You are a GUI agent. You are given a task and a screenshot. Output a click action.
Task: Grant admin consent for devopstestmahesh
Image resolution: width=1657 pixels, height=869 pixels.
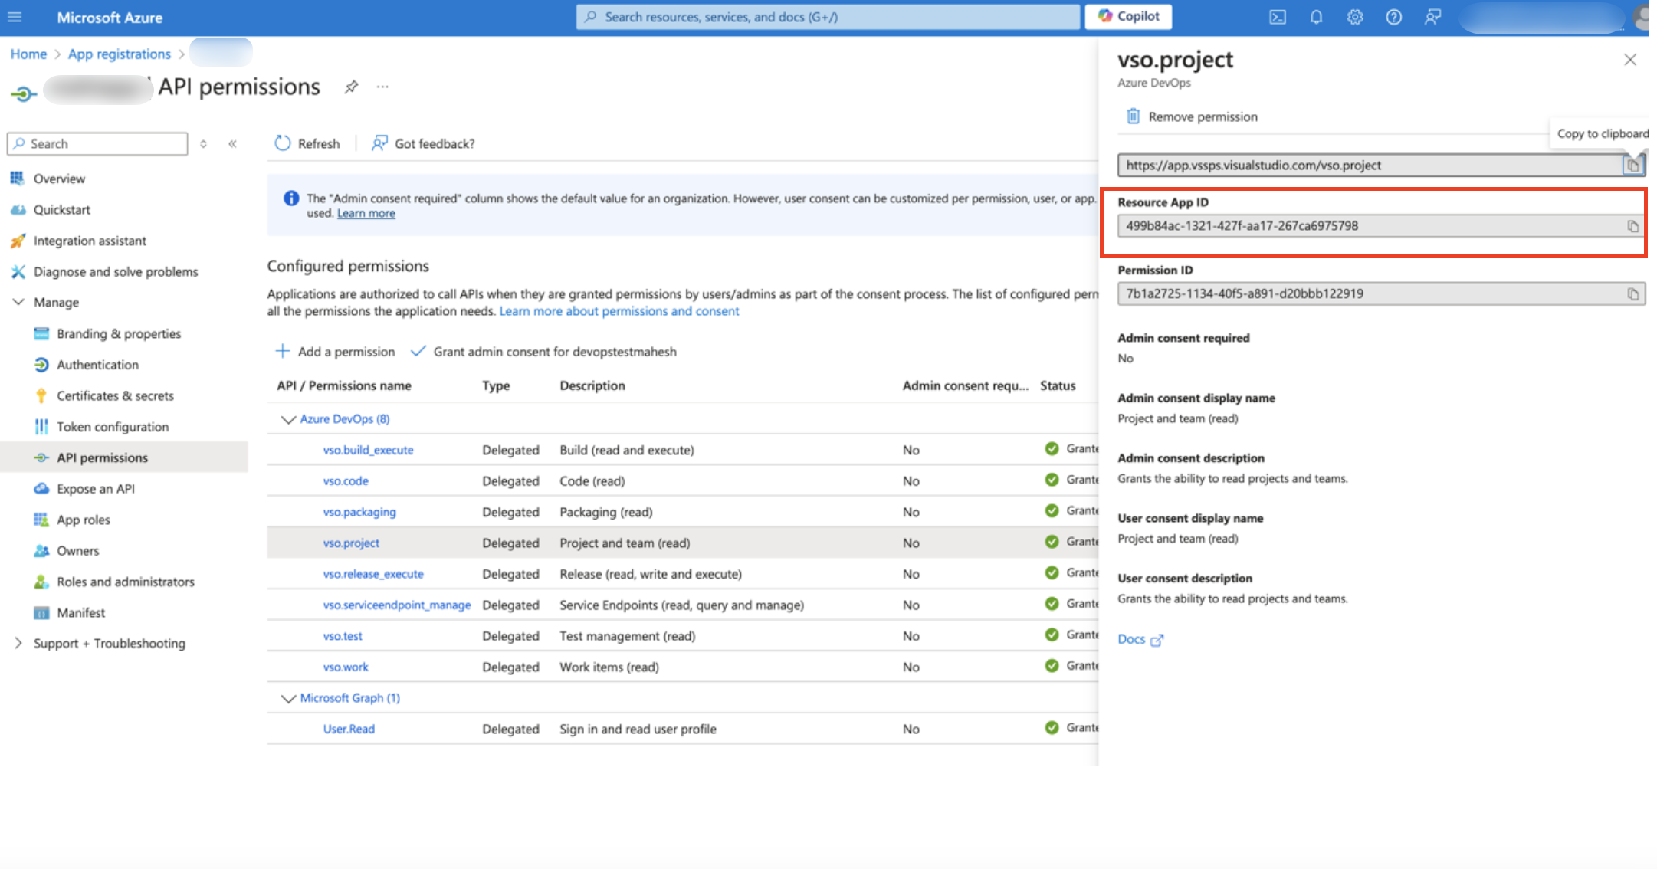[544, 351]
